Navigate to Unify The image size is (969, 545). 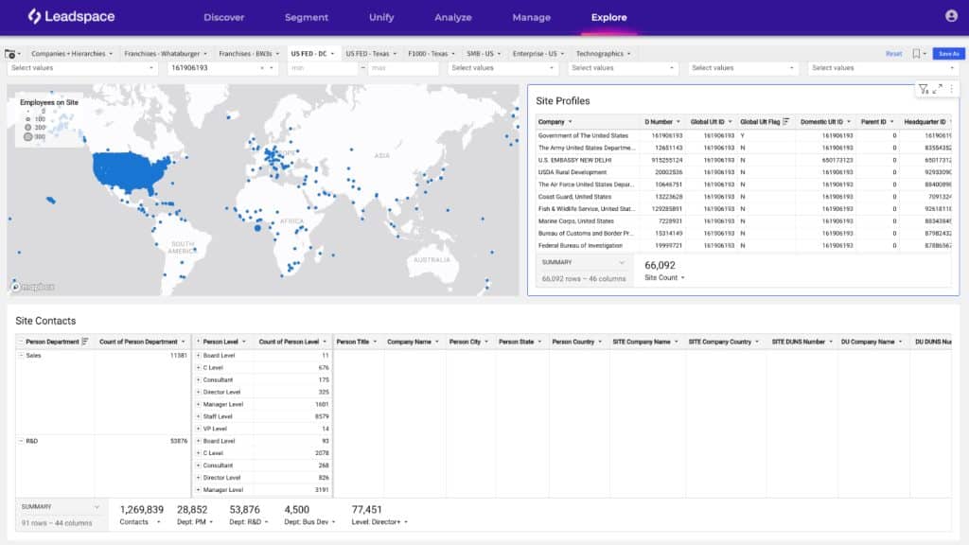click(x=381, y=17)
